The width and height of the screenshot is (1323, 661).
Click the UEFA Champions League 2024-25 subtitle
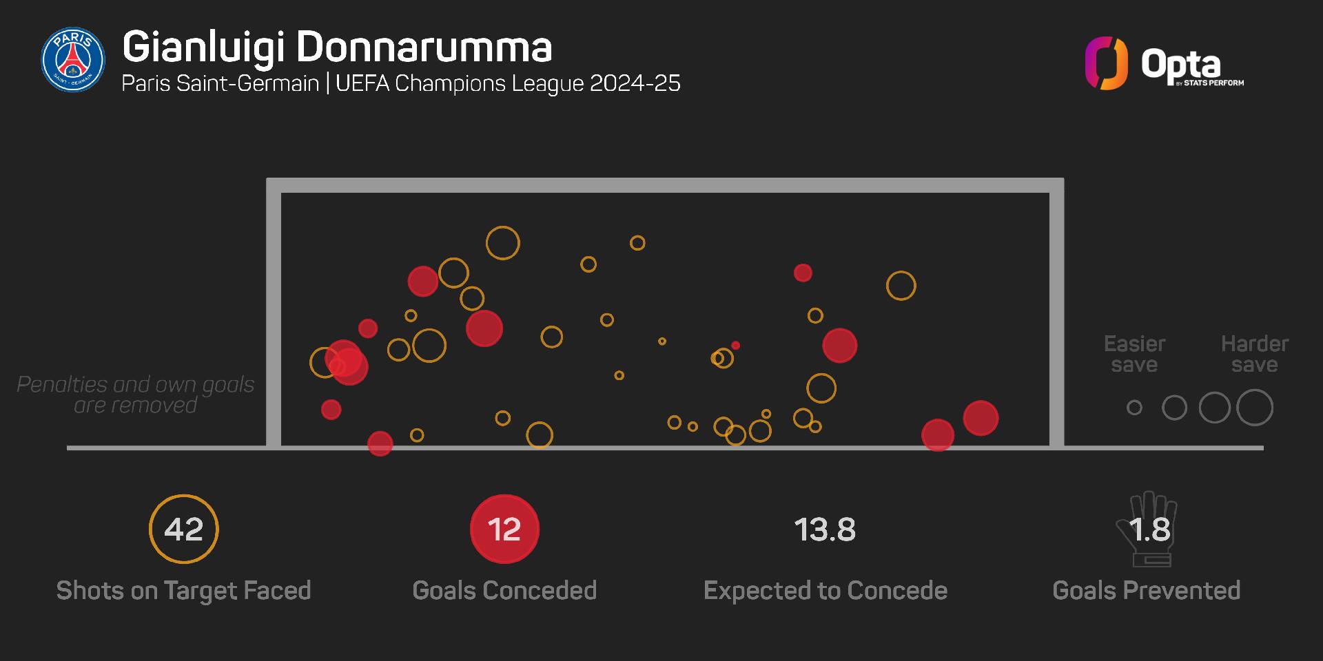[x=509, y=83]
